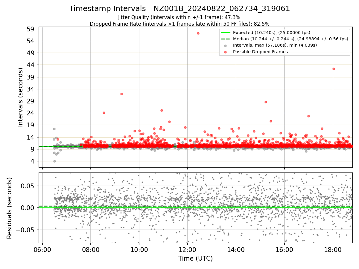The width and height of the screenshot is (359, 269).
Task: Select the gray point near 17 seconds at 06:30
Action: pyautogui.click(x=54, y=129)
